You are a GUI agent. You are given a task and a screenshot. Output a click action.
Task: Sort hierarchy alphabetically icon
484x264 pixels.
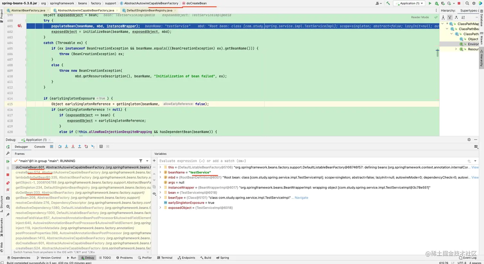[463, 17]
